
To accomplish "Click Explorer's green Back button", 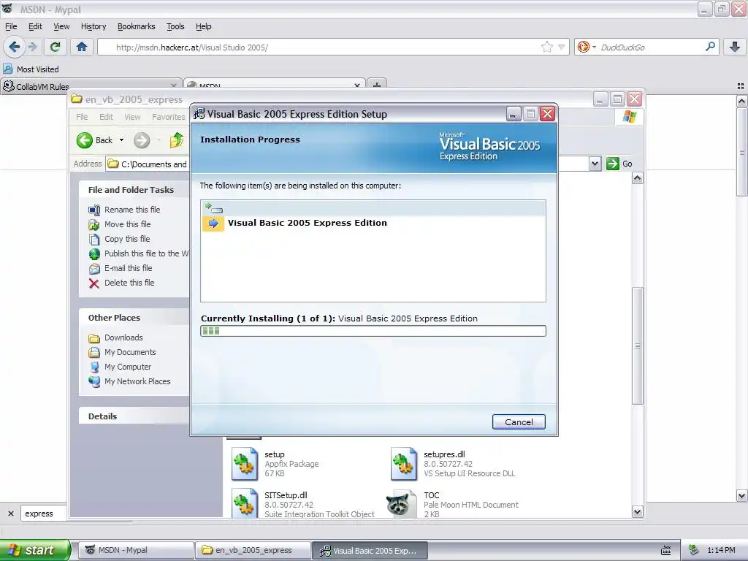I will point(94,140).
